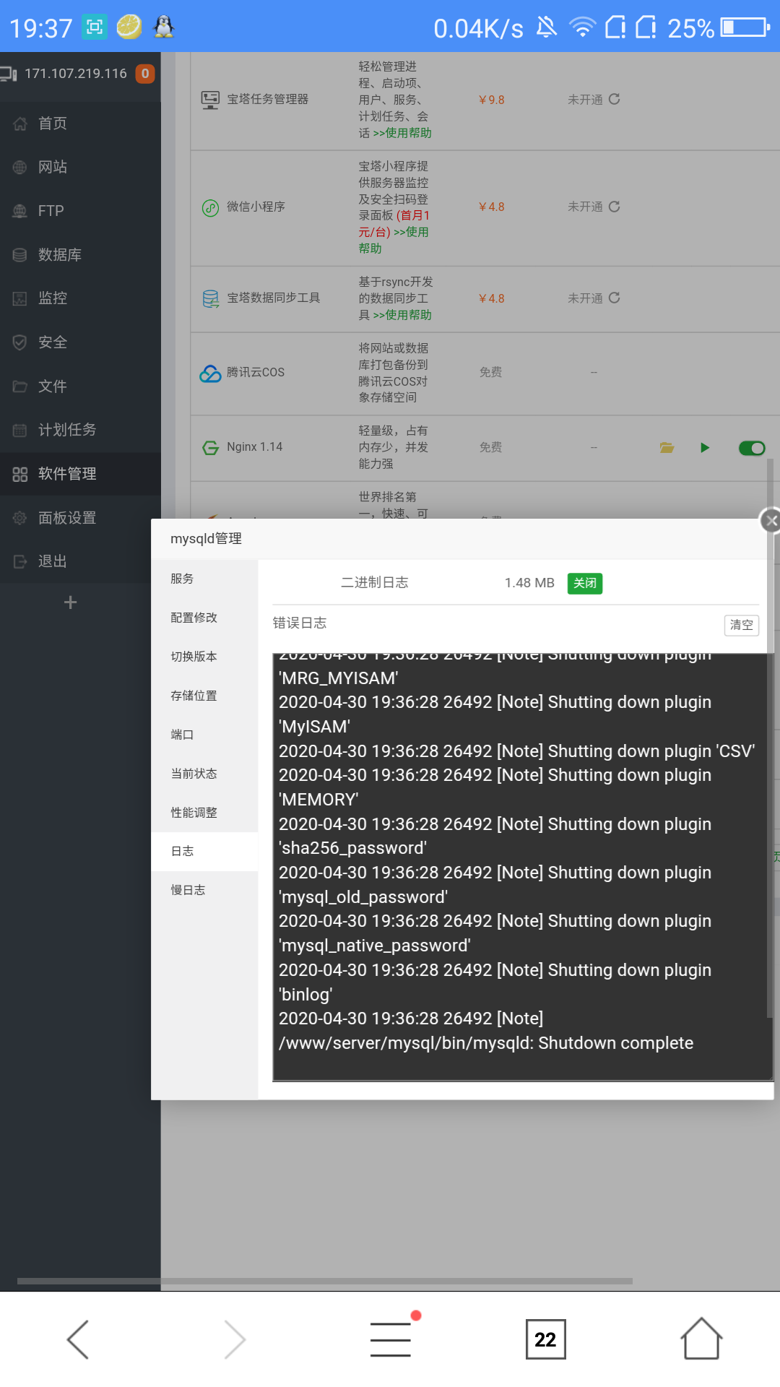Open 面板设置 gear icon
Screen dimensions: 780x1387
coord(19,518)
